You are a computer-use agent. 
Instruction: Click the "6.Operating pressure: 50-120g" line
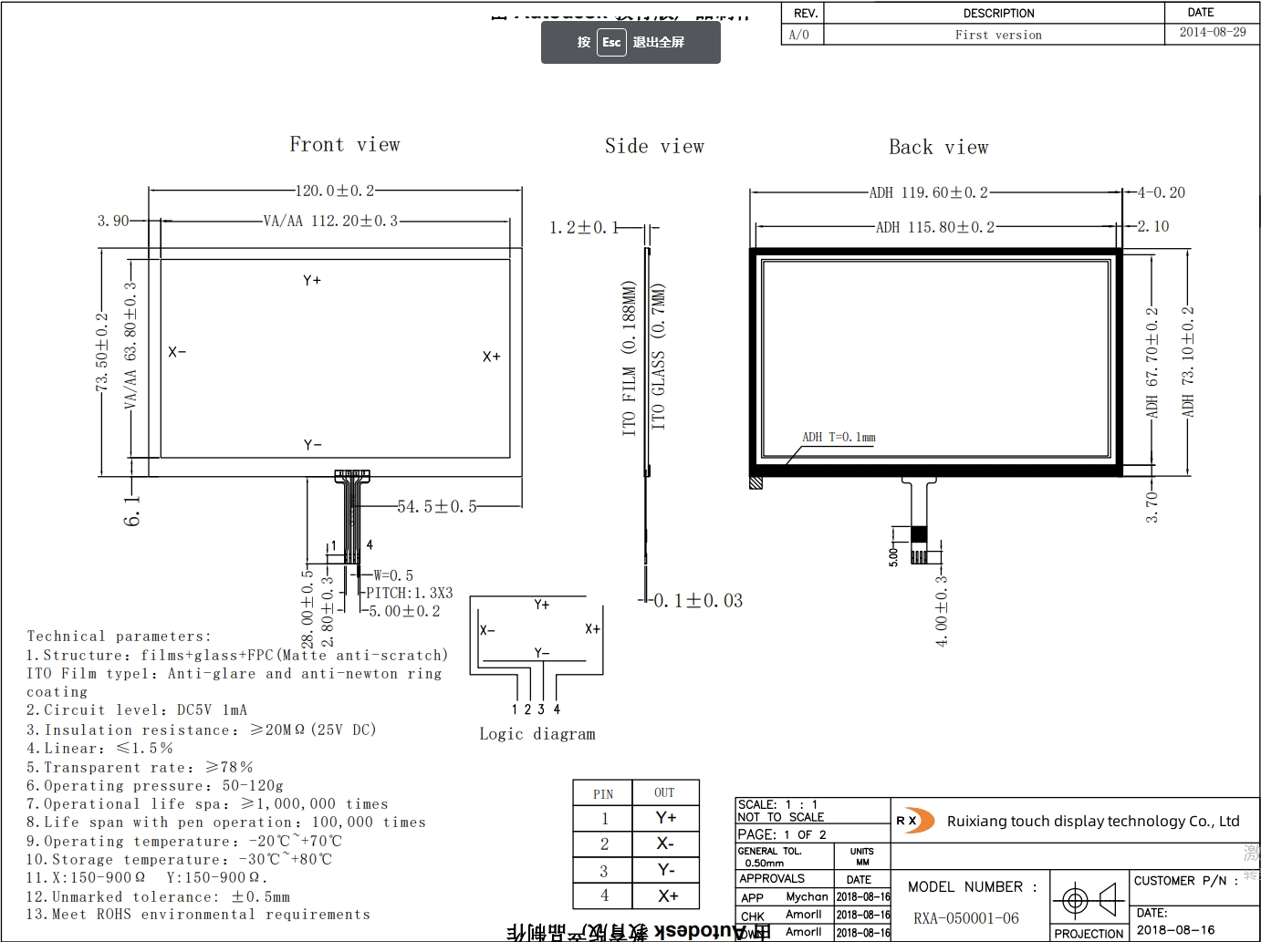[x=155, y=786]
